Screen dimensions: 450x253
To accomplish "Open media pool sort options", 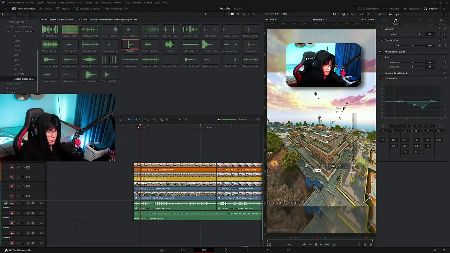I will point(254,14).
